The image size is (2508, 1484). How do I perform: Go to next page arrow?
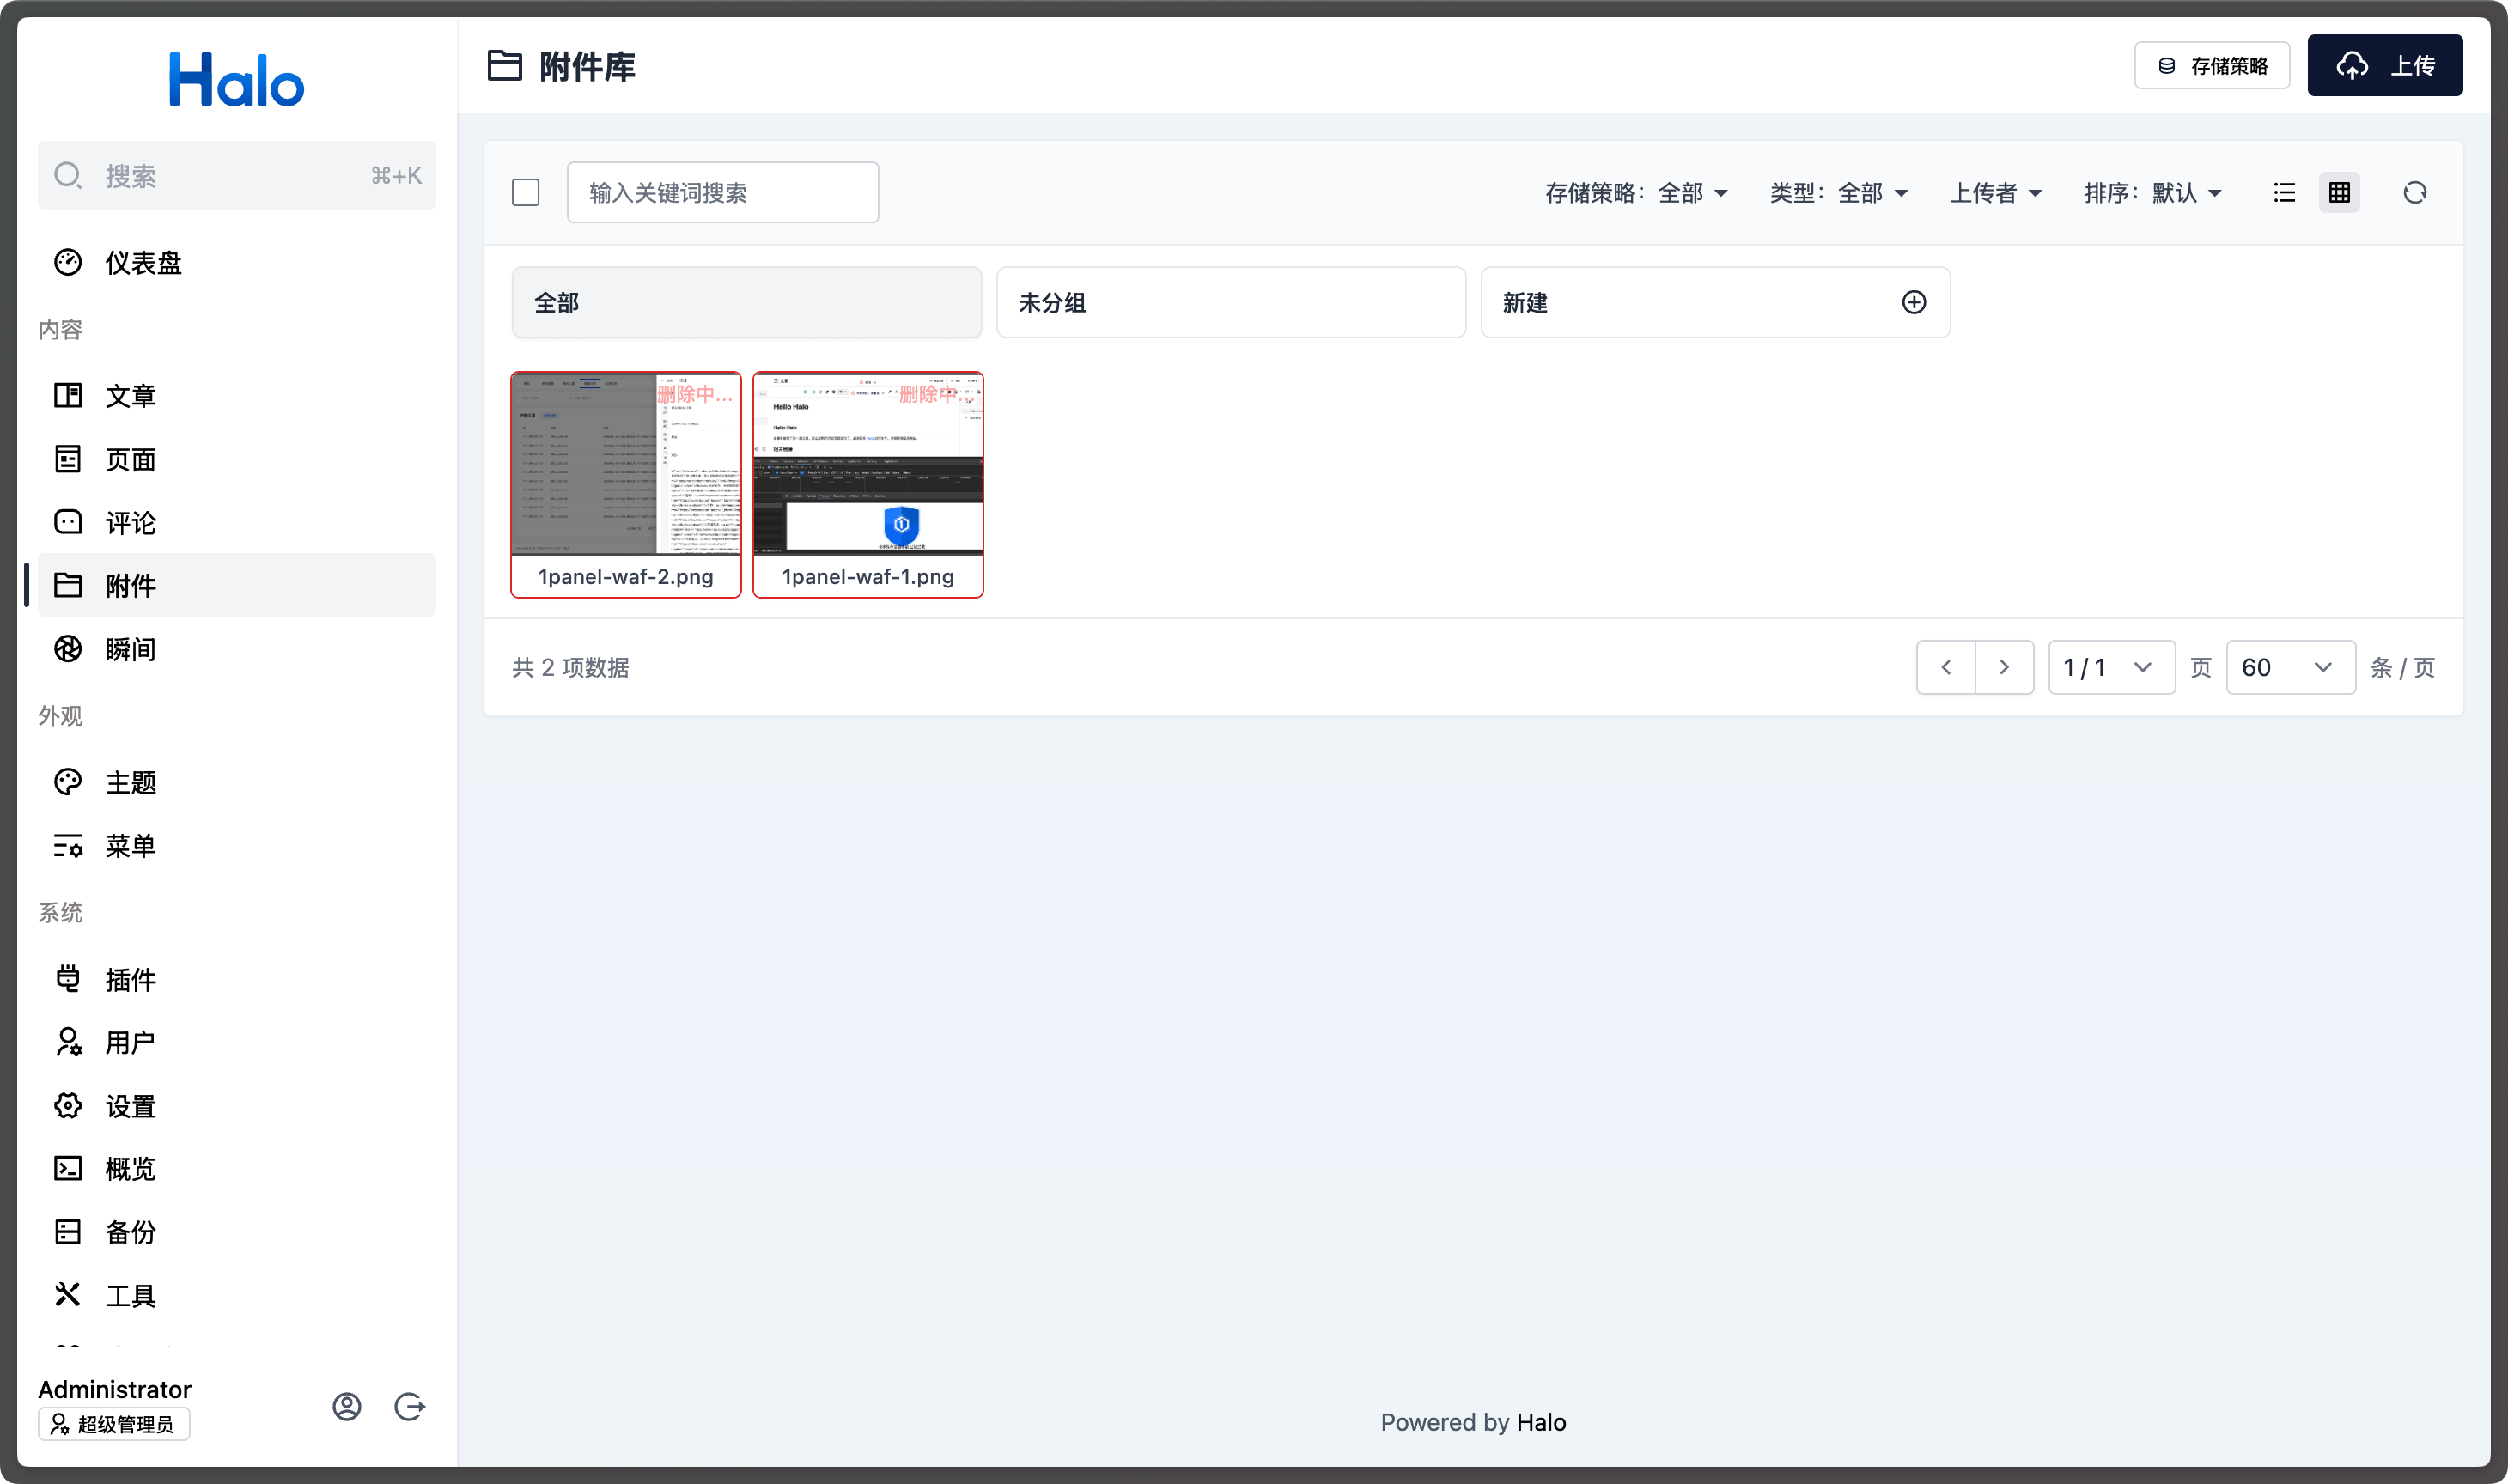(x=2004, y=667)
